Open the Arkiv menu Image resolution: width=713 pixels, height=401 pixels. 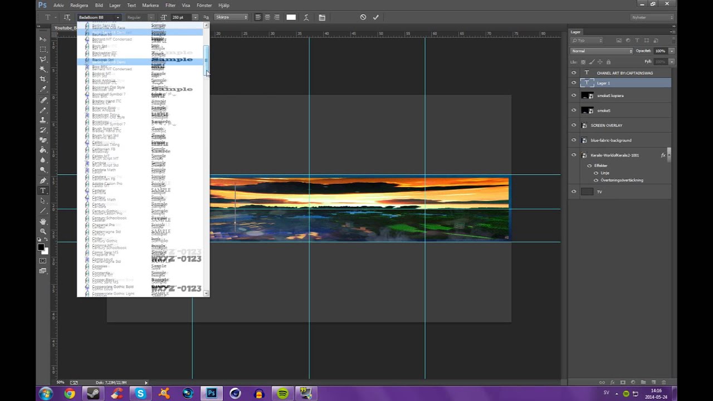coord(58,5)
